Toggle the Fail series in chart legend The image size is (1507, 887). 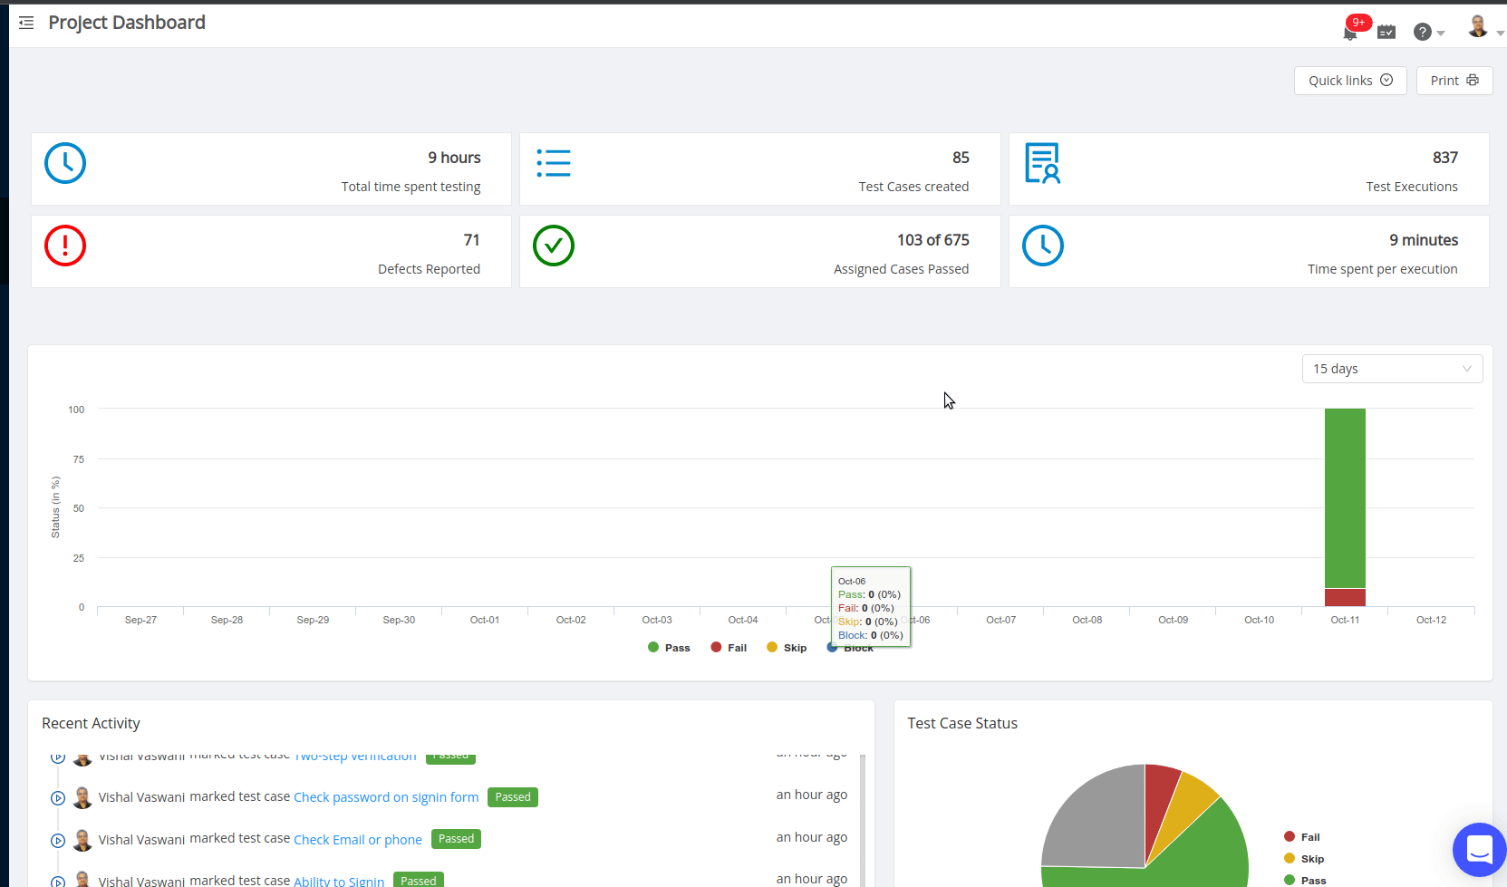click(729, 648)
